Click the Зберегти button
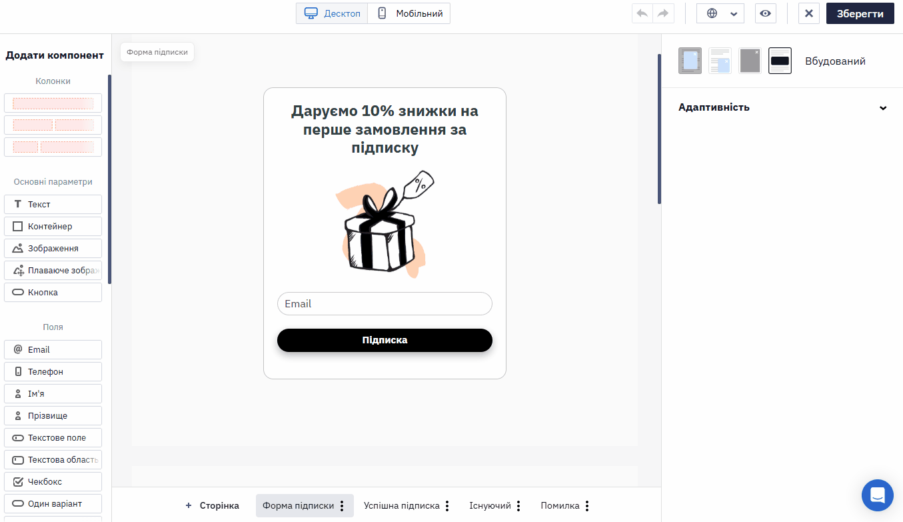 (x=860, y=13)
